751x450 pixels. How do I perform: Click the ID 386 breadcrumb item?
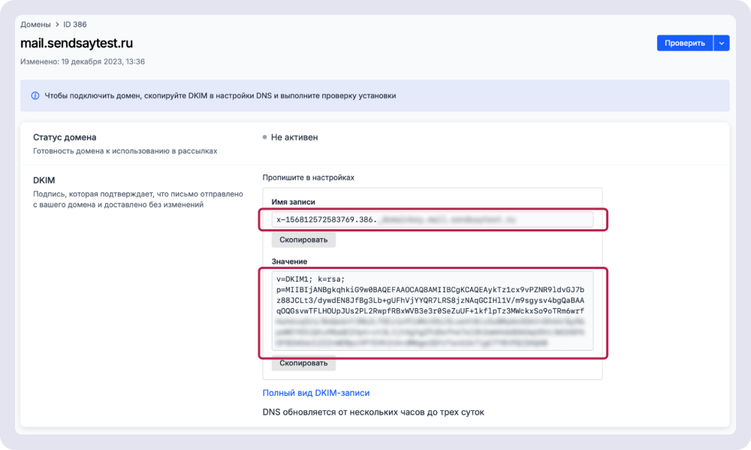[x=74, y=25]
